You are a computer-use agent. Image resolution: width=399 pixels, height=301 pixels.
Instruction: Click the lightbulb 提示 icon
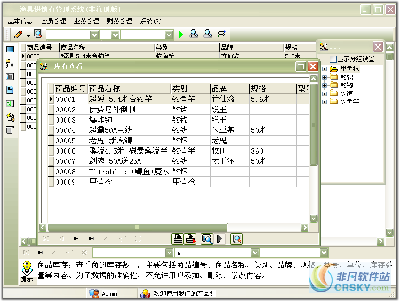click(26, 267)
